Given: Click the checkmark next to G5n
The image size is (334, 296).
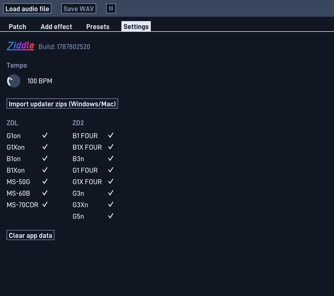Looking at the screenshot, I should (111, 216).
